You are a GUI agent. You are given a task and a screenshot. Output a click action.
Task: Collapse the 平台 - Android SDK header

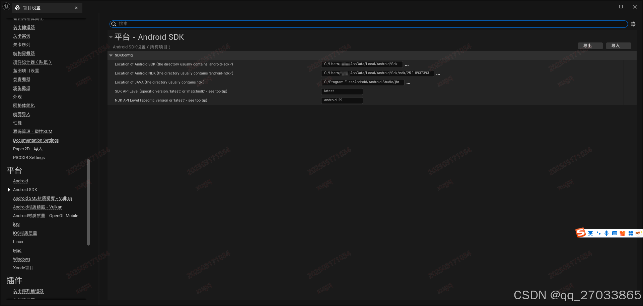(x=111, y=37)
